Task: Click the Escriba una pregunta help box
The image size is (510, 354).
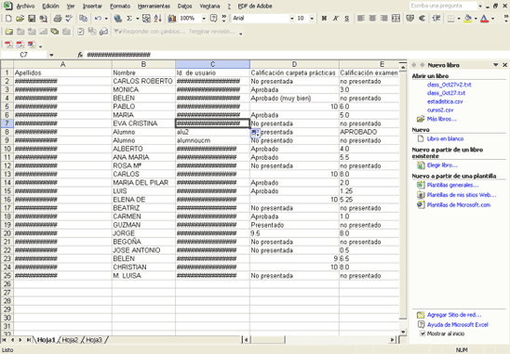Action: tap(443, 6)
